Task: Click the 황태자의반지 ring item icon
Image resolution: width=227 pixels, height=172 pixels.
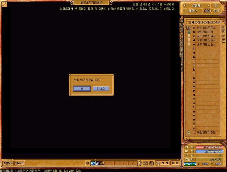Action: click(x=189, y=32)
